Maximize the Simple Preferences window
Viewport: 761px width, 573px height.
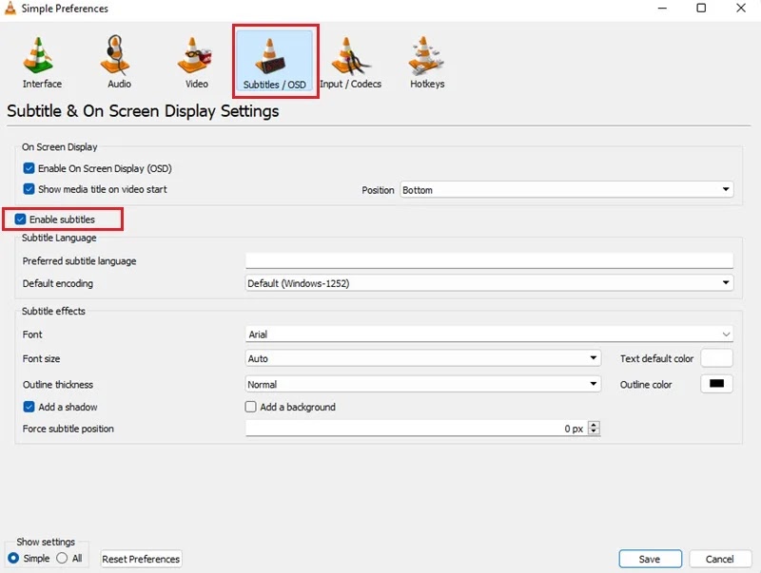(701, 9)
